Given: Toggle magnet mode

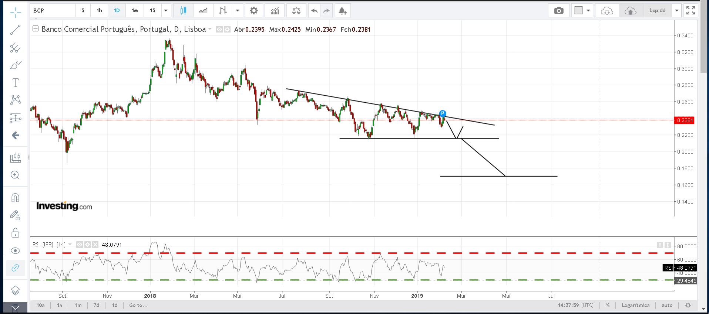Looking at the screenshot, I should (x=16, y=198).
